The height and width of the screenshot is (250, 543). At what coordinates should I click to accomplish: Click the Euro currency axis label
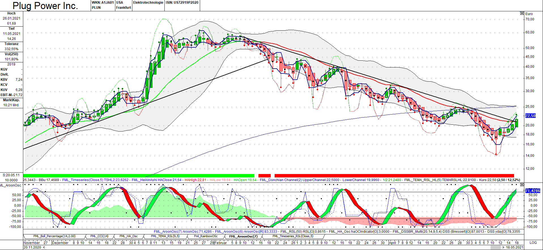[529, 14]
